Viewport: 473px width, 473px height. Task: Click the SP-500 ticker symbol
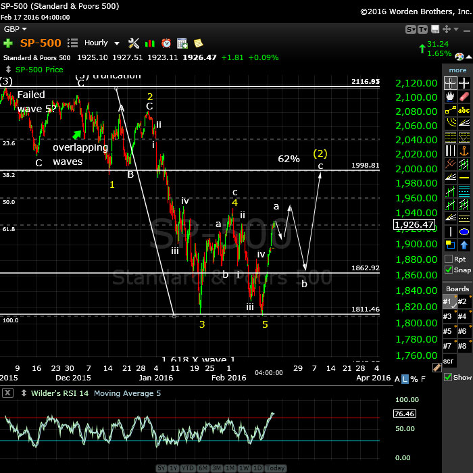[41, 43]
